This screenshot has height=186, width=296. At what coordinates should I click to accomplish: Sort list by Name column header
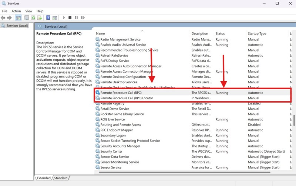click(101, 34)
